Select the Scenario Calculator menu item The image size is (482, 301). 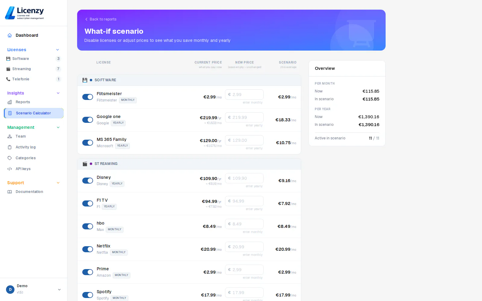pyautogui.click(x=34, y=113)
